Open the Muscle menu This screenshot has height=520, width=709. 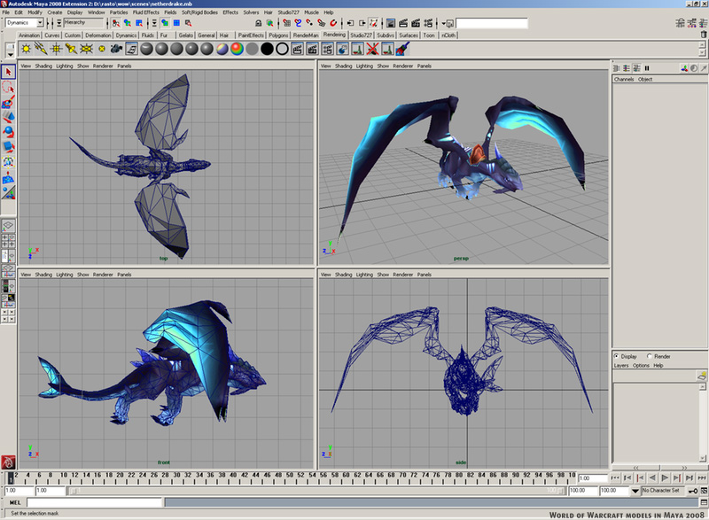pos(311,12)
